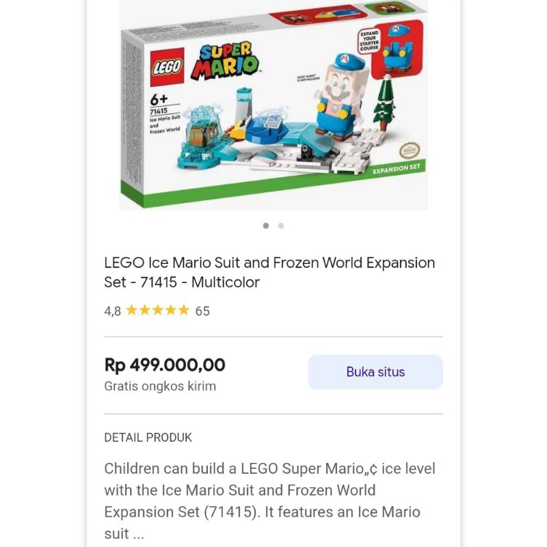Click the Gratis ongkos kirim shipping text
The image size is (547, 547).
pos(160,386)
